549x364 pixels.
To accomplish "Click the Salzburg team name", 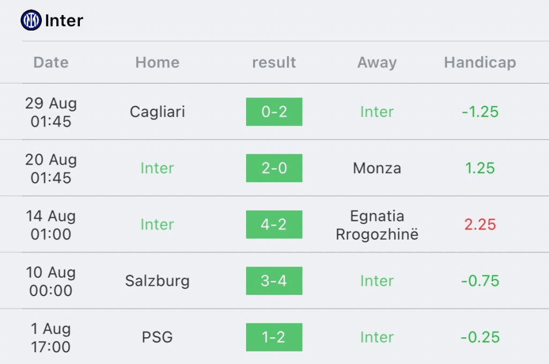I will 157,280.
